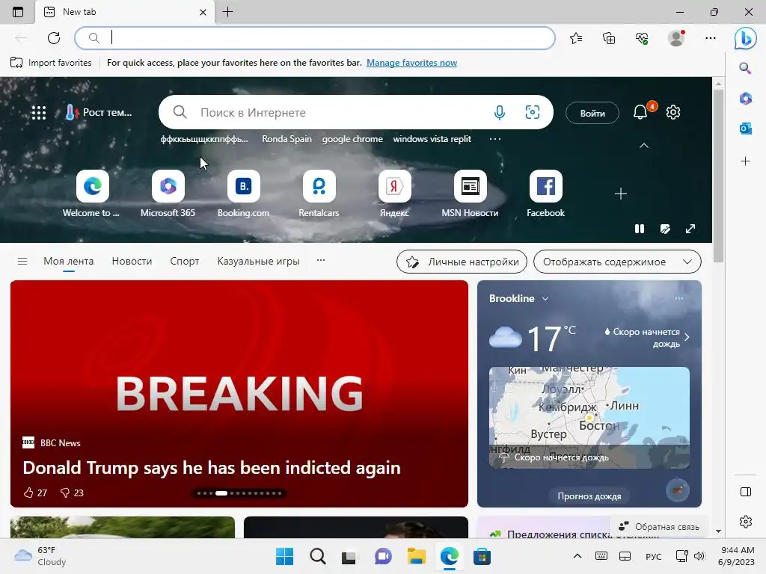Collapse the quick links section chevron
The image size is (766, 574).
pyautogui.click(x=644, y=146)
